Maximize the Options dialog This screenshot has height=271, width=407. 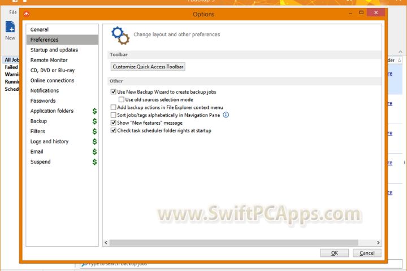point(361,12)
